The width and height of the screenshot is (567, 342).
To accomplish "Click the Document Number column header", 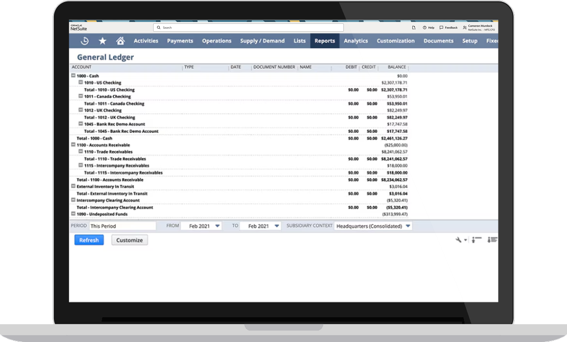I will (x=274, y=67).
